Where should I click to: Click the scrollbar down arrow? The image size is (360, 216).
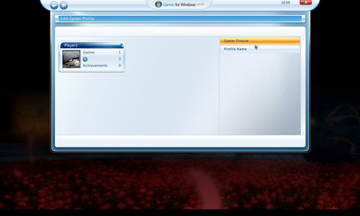[x=303, y=133]
